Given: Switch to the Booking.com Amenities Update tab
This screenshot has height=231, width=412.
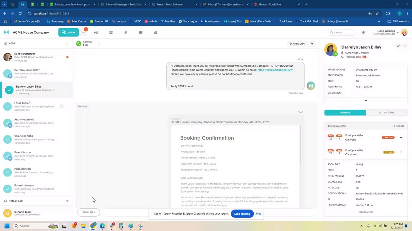Looking at the screenshot, I should click(x=72, y=4).
